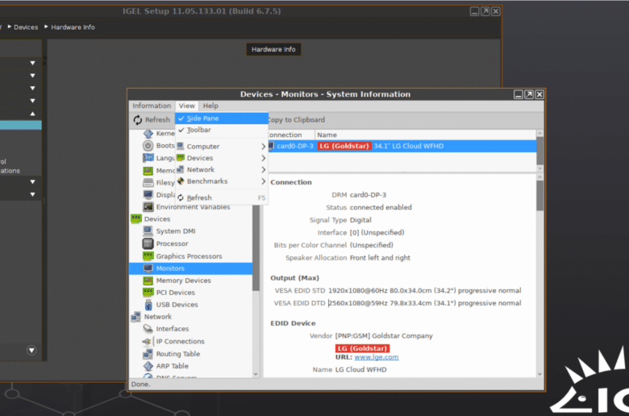The height and width of the screenshot is (416, 629).
Task: Click the Connection column header
Action: point(290,135)
